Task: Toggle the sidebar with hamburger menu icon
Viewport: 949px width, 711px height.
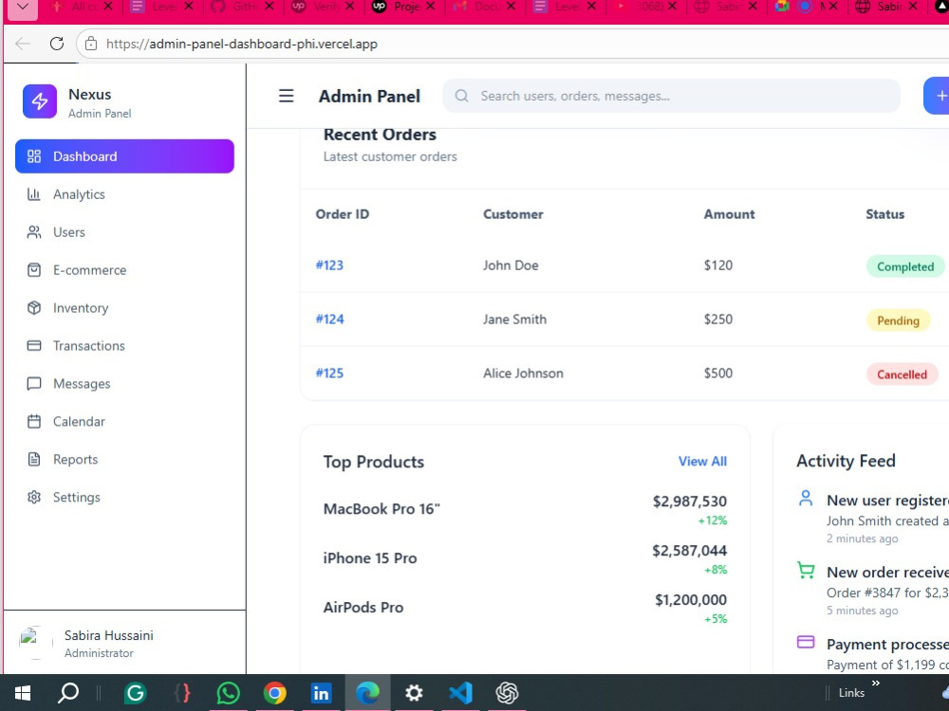Action: 287,96
